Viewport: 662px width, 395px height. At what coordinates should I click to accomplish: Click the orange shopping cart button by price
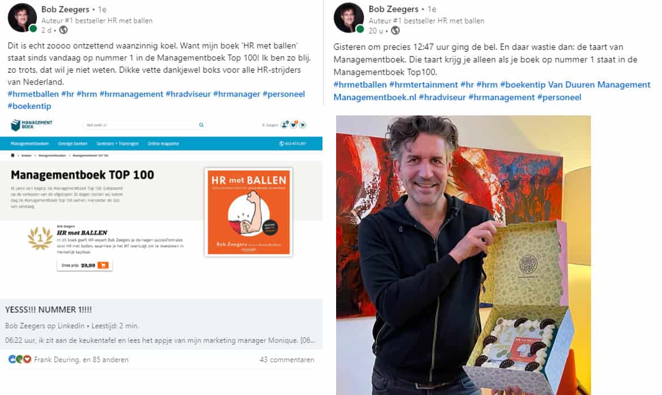103,265
